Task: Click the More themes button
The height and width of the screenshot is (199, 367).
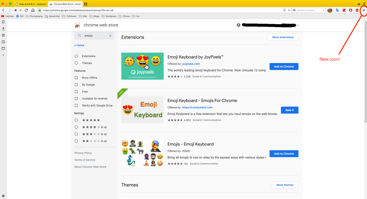Action: click(x=285, y=185)
